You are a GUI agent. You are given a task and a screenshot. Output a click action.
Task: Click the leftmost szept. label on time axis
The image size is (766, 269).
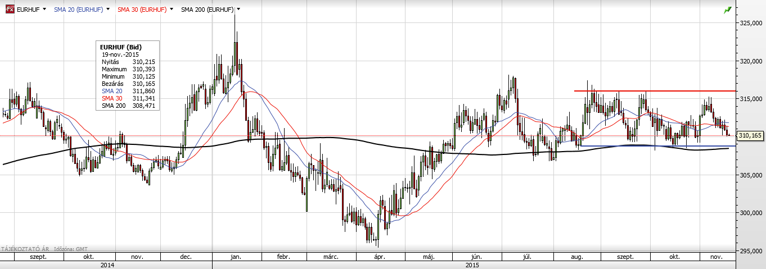(x=38, y=256)
